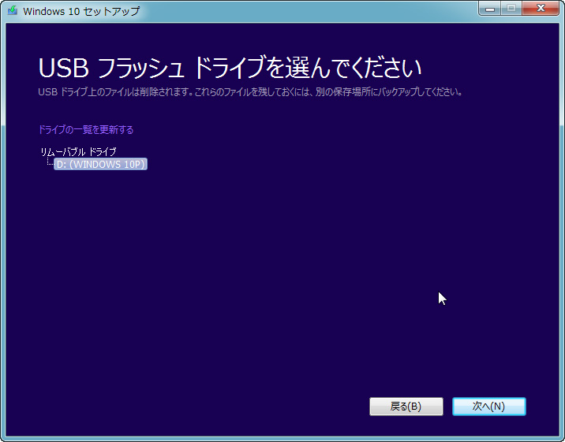Select drive D: (WINDOWS 10P)
This screenshot has height=442, width=565.
pyautogui.click(x=100, y=164)
